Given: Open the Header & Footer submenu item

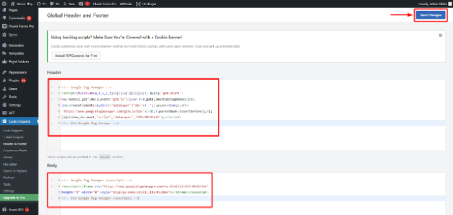Looking at the screenshot, I should (x=15, y=144).
